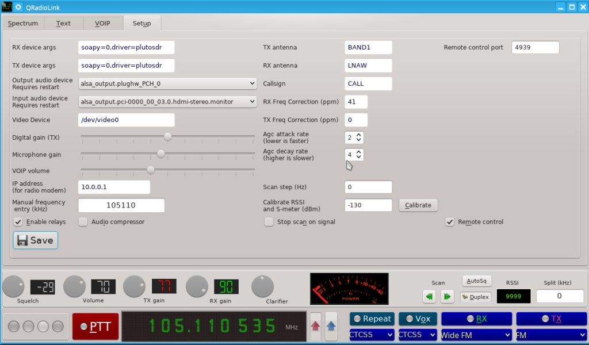Click the Microphone gain slider handle
Screen dimensions: 589x345
pos(161,154)
